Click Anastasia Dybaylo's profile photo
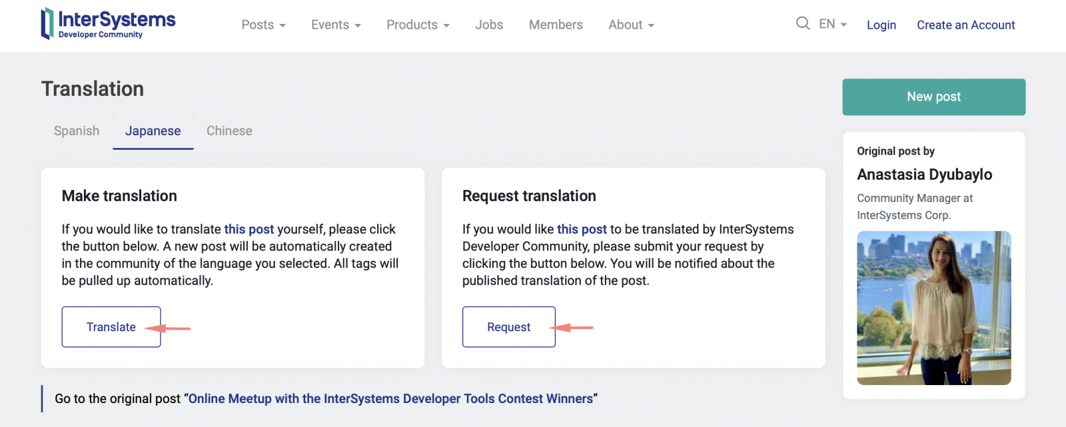This screenshot has height=427, width=1066. [933, 308]
